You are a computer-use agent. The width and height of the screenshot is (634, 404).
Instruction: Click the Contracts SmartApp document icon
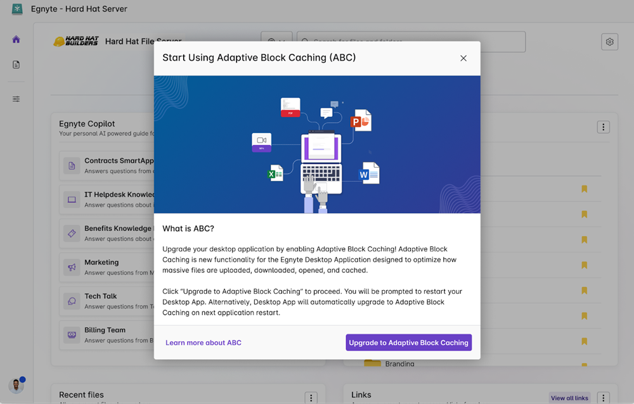(x=72, y=166)
